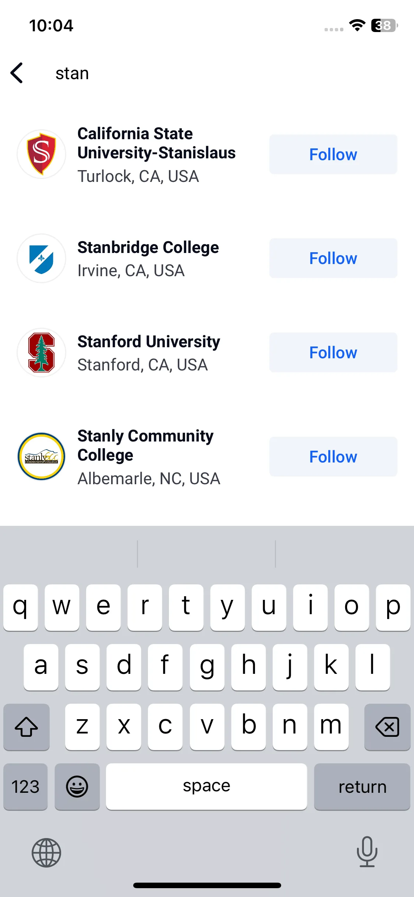The width and height of the screenshot is (414, 897).
Task: Switch keyboard language with globe icon
Action: pos(46,853)
